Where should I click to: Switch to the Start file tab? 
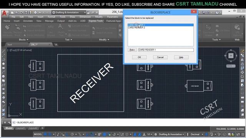click(10, 44)
